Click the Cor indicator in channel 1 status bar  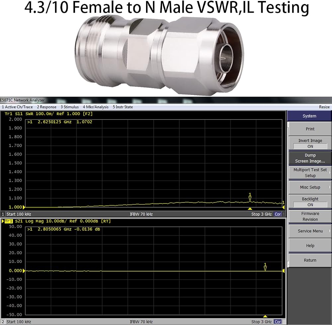coord(278,214)
